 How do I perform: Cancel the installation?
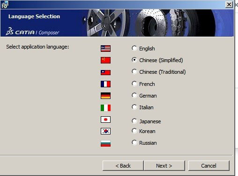[x=209, y=166]
